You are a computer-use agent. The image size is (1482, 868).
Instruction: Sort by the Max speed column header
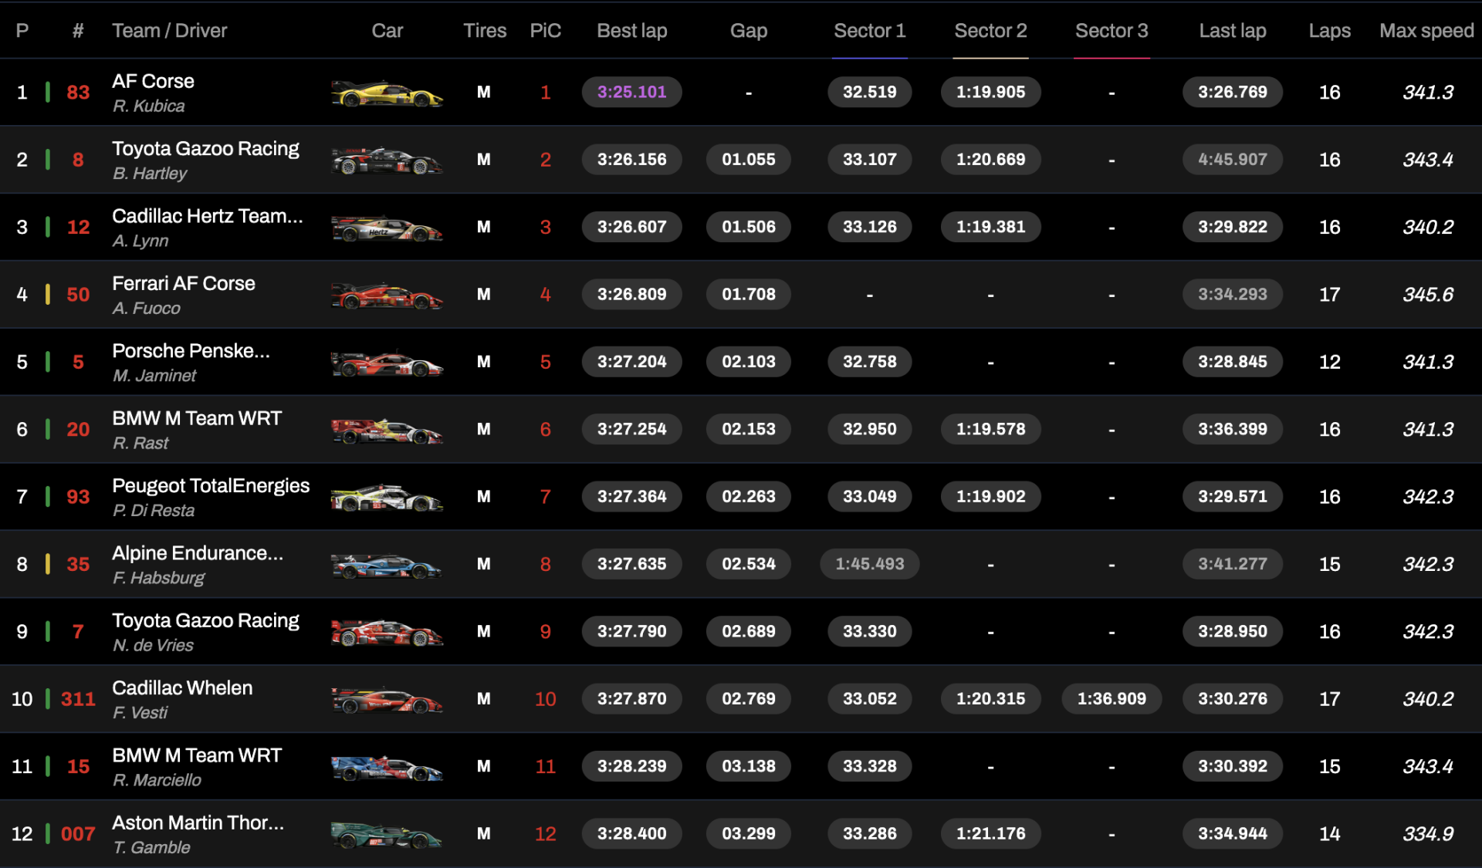pos(1426,31)
